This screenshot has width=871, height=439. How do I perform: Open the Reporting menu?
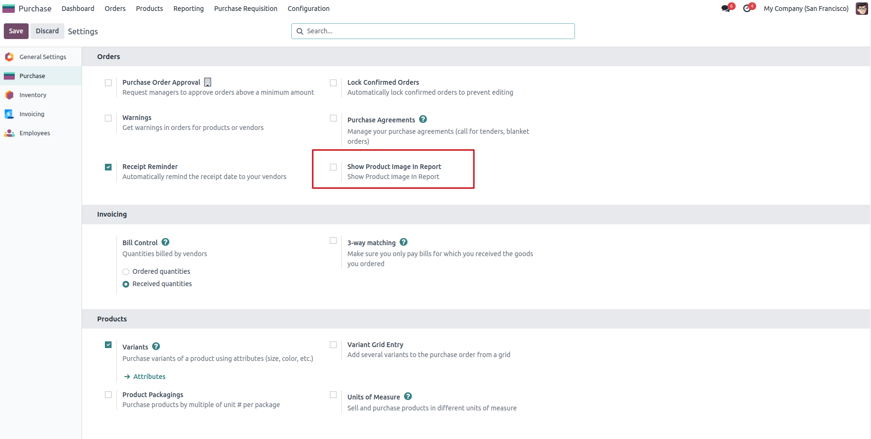point(188,9)
